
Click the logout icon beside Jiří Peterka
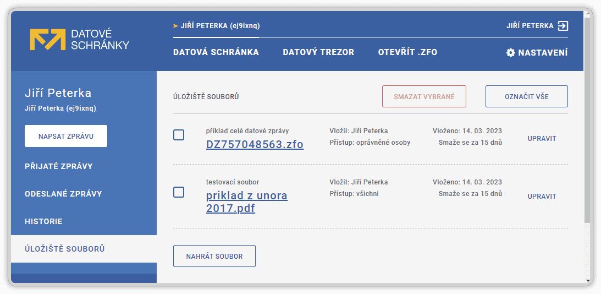click(x=563, y=26)
